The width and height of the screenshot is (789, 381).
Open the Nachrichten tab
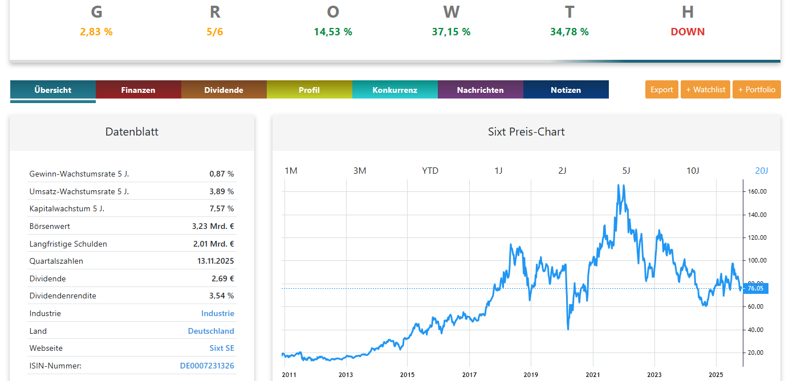(481, 89)
